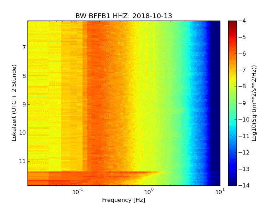275x206 pixels.
Task: Click the x-axis label 'Frequency [Hz]'
Action: point(124,200)
